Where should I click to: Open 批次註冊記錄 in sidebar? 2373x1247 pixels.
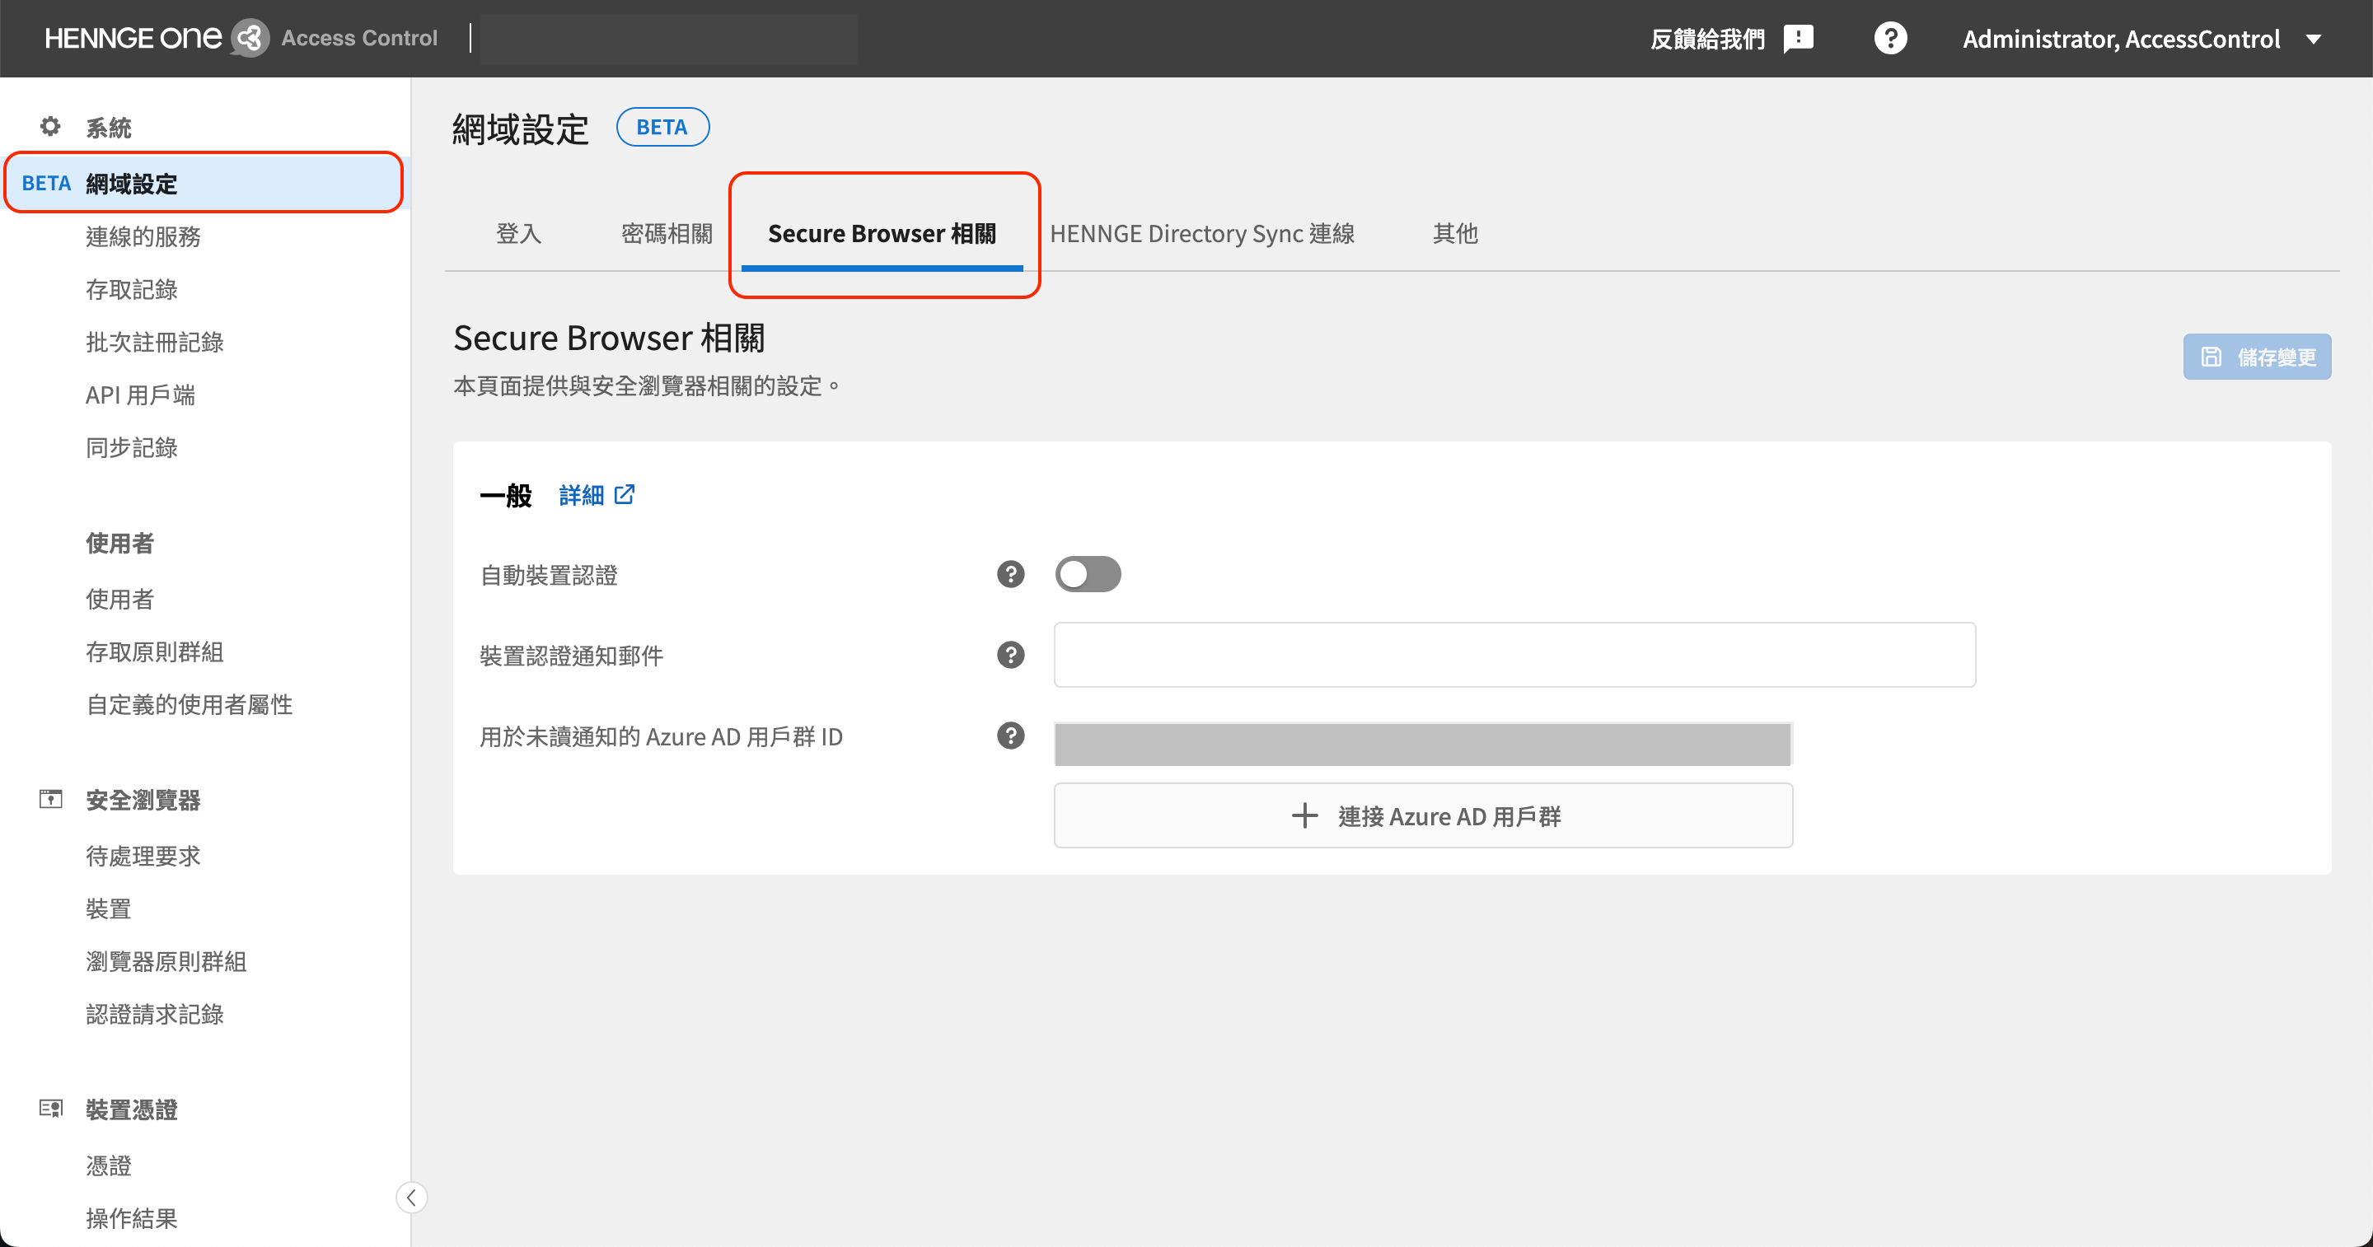pos(155,342)
